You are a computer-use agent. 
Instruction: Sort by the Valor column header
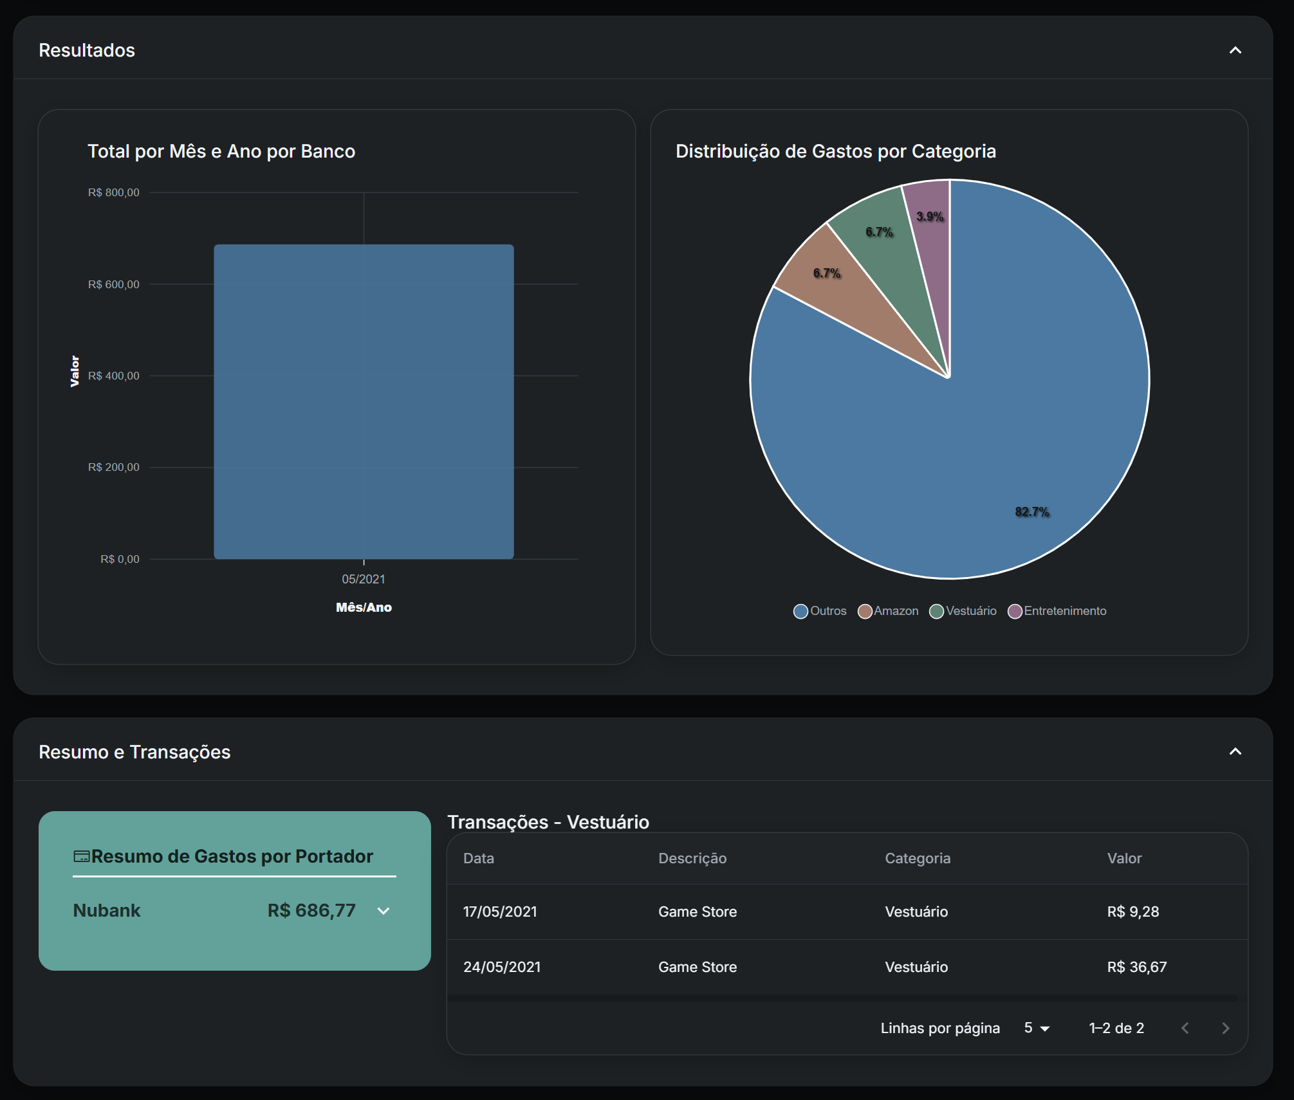click(1124, 858)
